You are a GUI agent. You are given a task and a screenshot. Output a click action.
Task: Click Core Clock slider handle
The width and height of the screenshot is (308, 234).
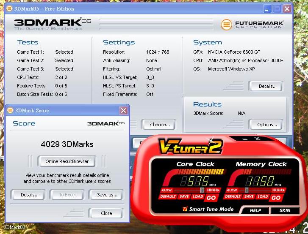[202, 190]
